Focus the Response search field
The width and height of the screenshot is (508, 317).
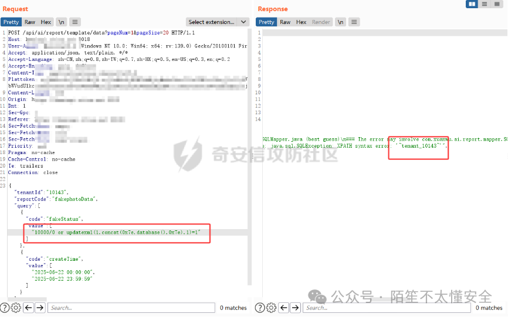tap(387, 308)
